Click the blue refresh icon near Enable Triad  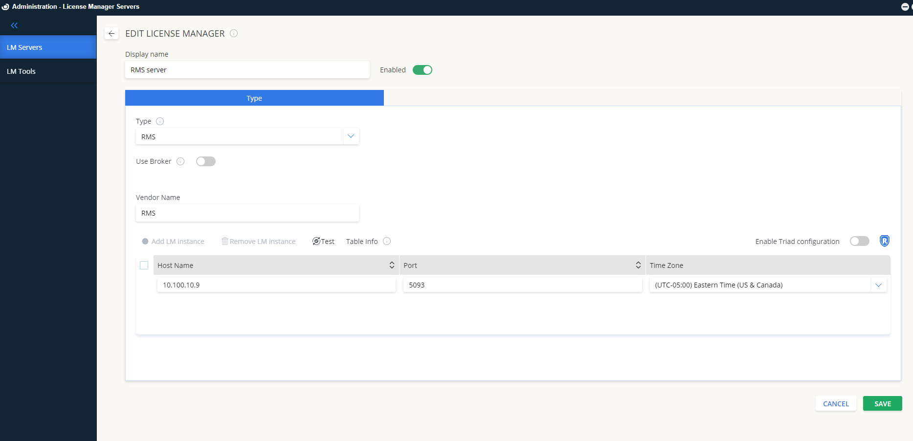click(884, 241)
